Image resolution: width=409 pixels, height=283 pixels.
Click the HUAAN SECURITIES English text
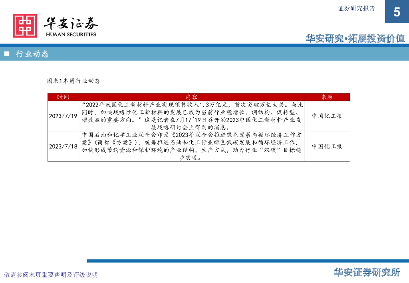tap(71, 34)
